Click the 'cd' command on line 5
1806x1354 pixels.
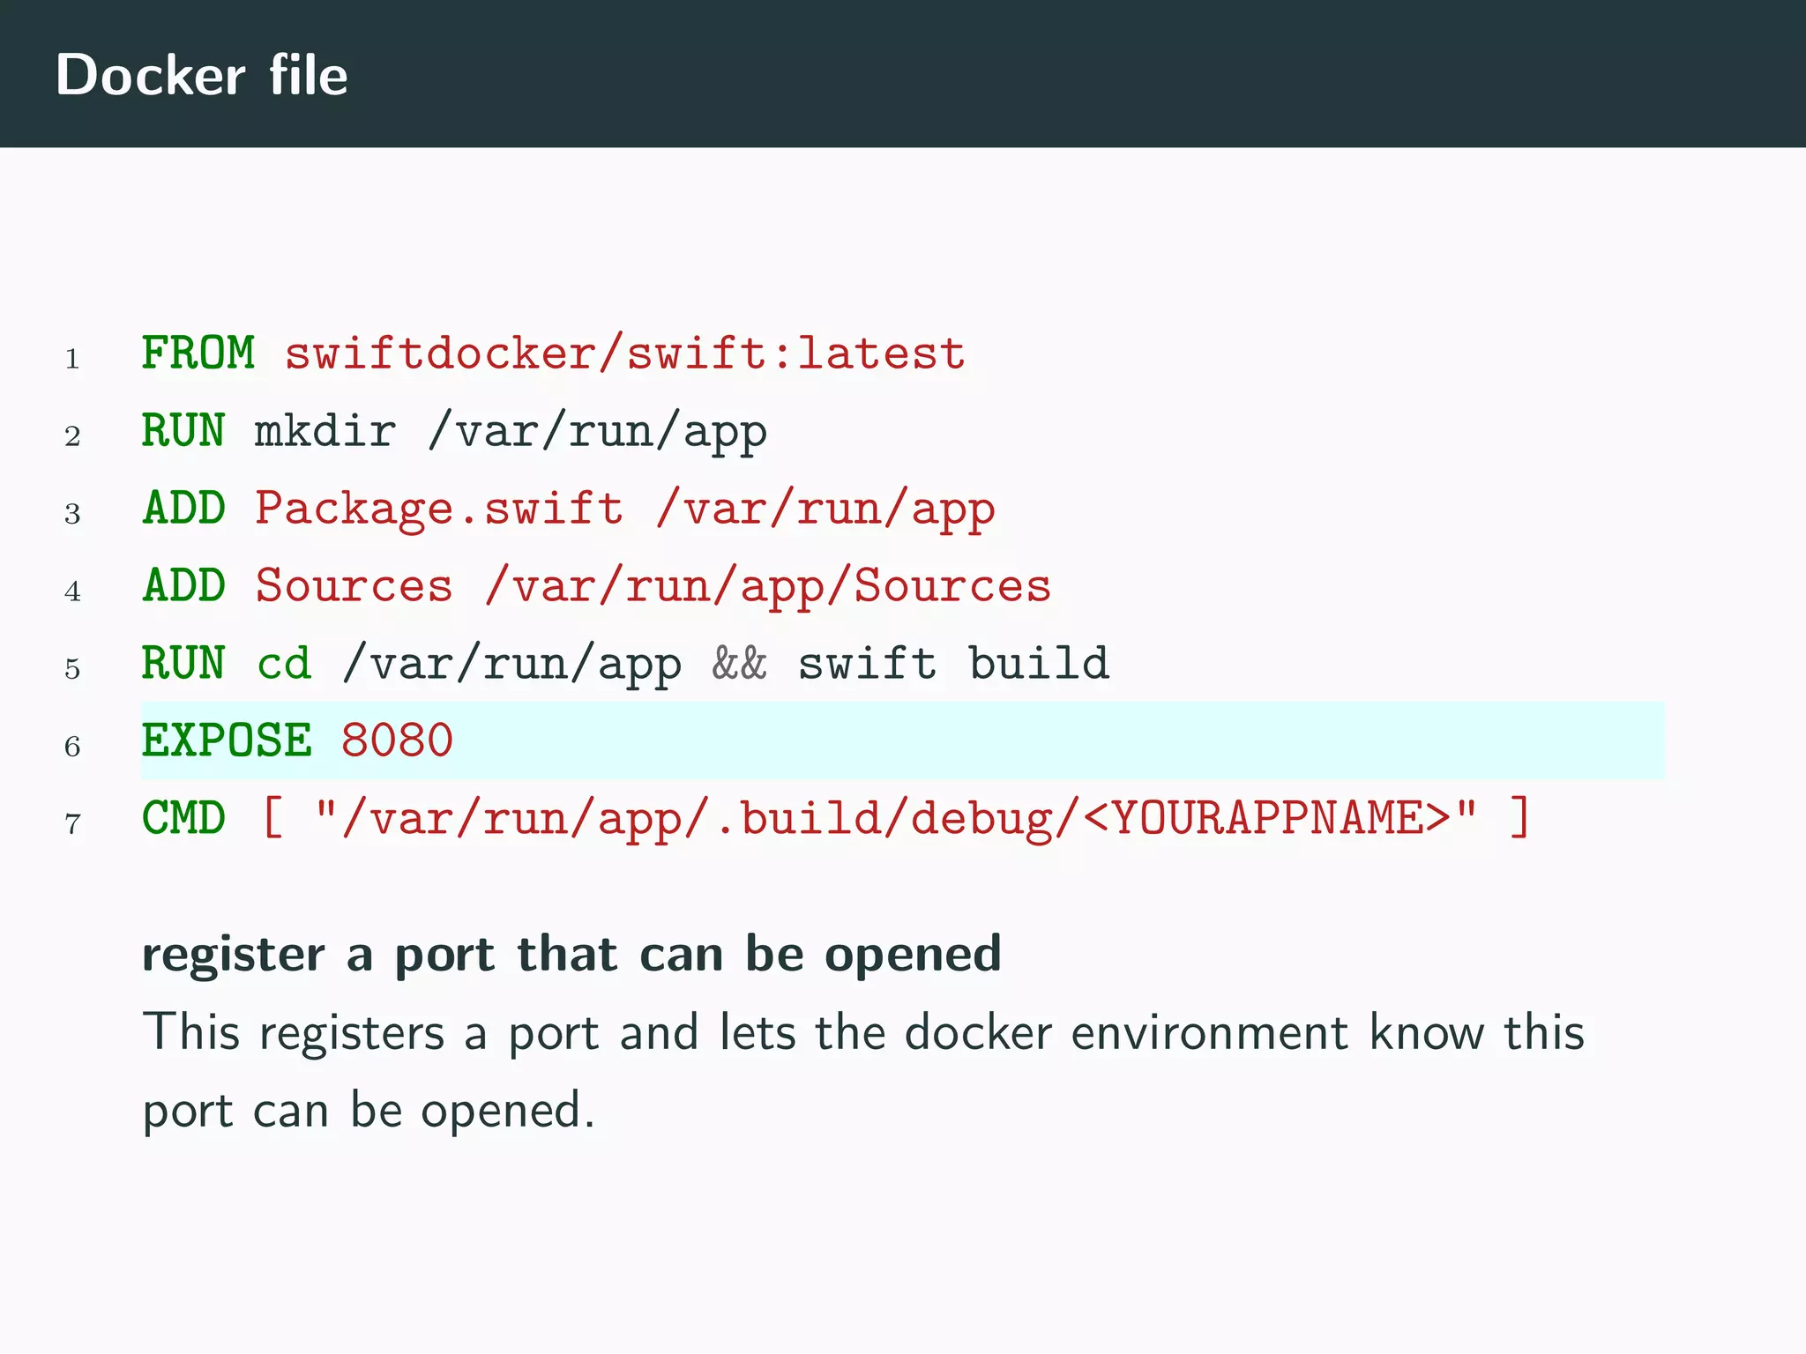[x=284, y=664]
